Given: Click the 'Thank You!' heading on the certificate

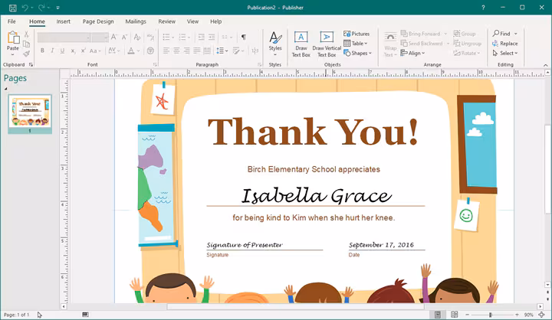Looking at the screenshot, I should [313, 132].
